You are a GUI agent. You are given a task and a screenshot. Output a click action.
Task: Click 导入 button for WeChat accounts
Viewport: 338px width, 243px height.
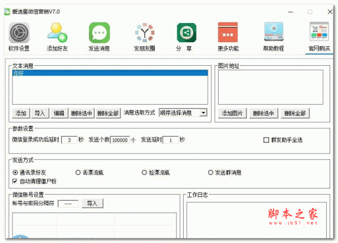(92, 204)
